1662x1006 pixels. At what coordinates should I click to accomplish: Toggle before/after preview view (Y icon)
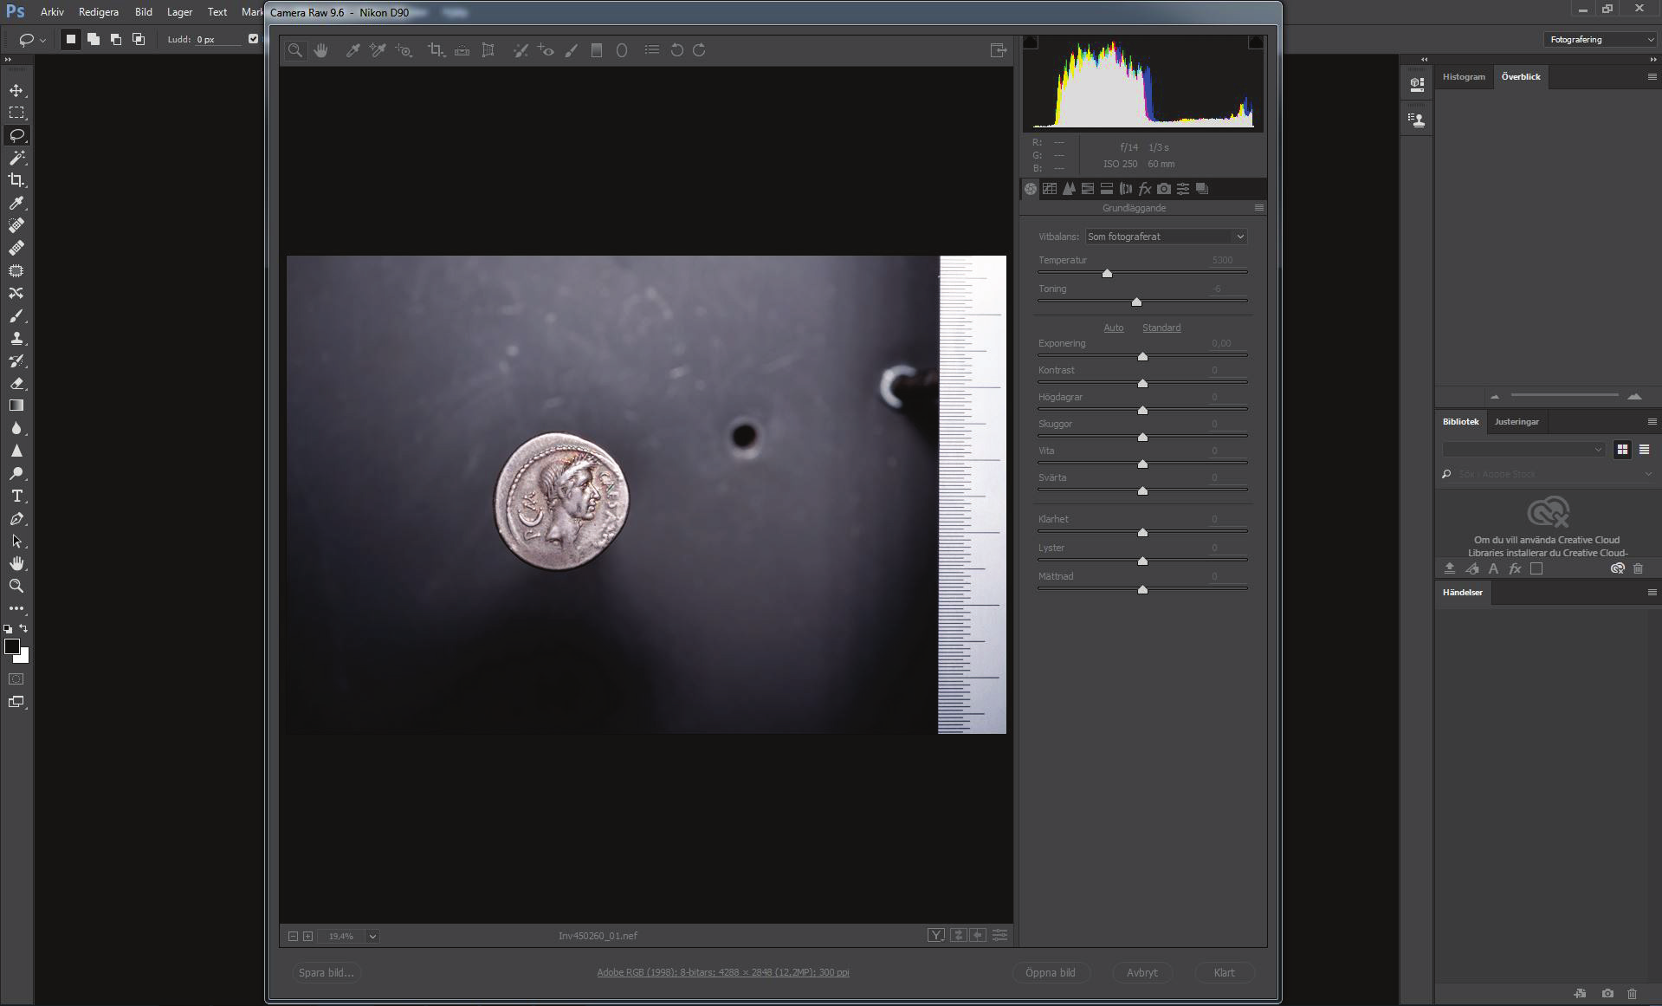pos(936,935)
